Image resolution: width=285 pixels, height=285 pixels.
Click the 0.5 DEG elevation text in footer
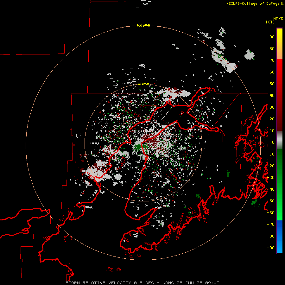pos(144,283)
